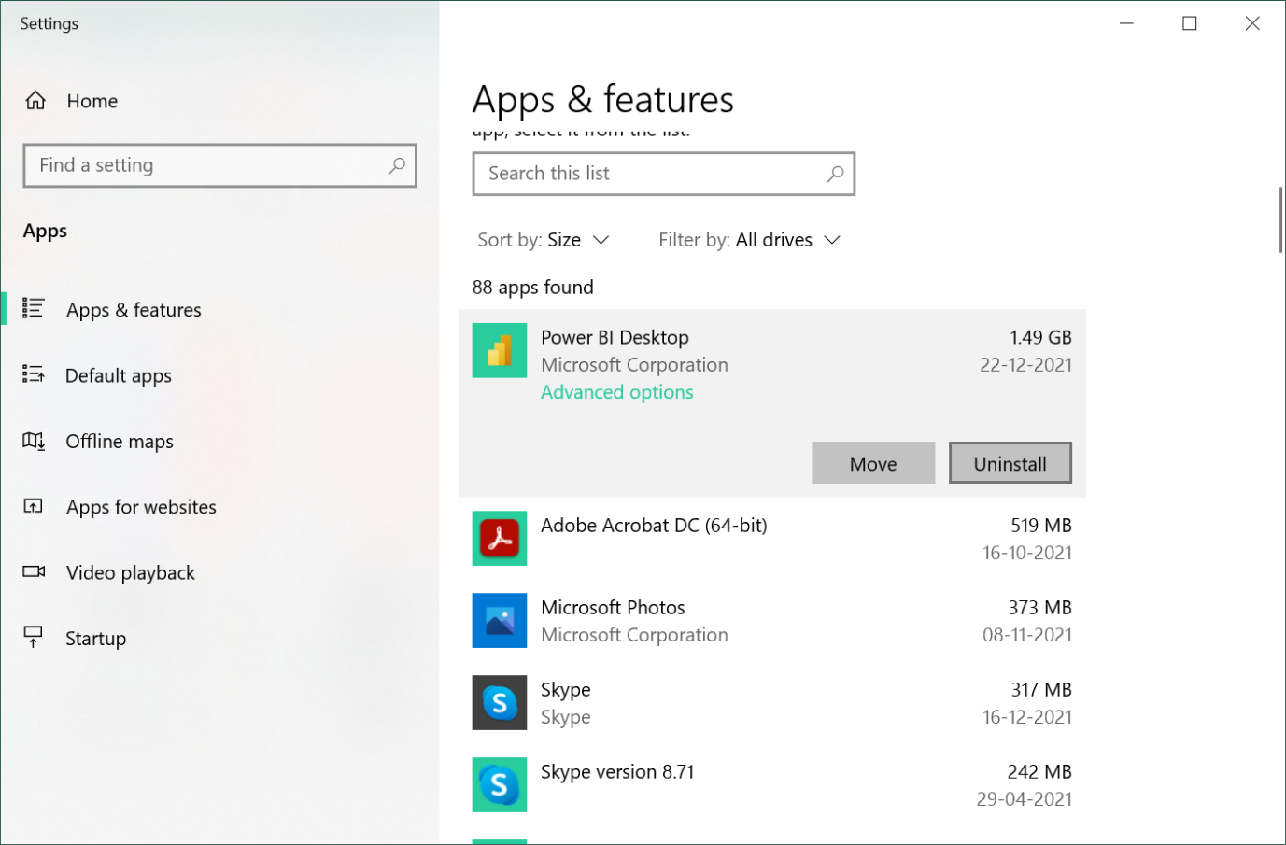
Task: Select the Skype 317 MB entry
Action: [x=772, y=703]
